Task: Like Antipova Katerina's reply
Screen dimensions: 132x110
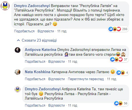Action: (x=35, y=62)
